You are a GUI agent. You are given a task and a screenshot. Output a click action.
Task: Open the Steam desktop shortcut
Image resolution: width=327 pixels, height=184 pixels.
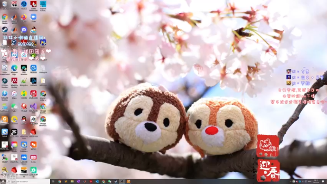click(4, 29)
